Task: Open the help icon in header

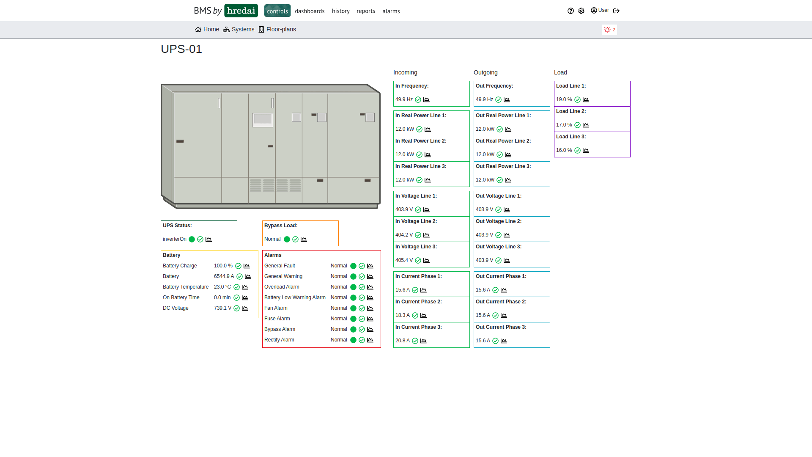Action: click(571, 11)
